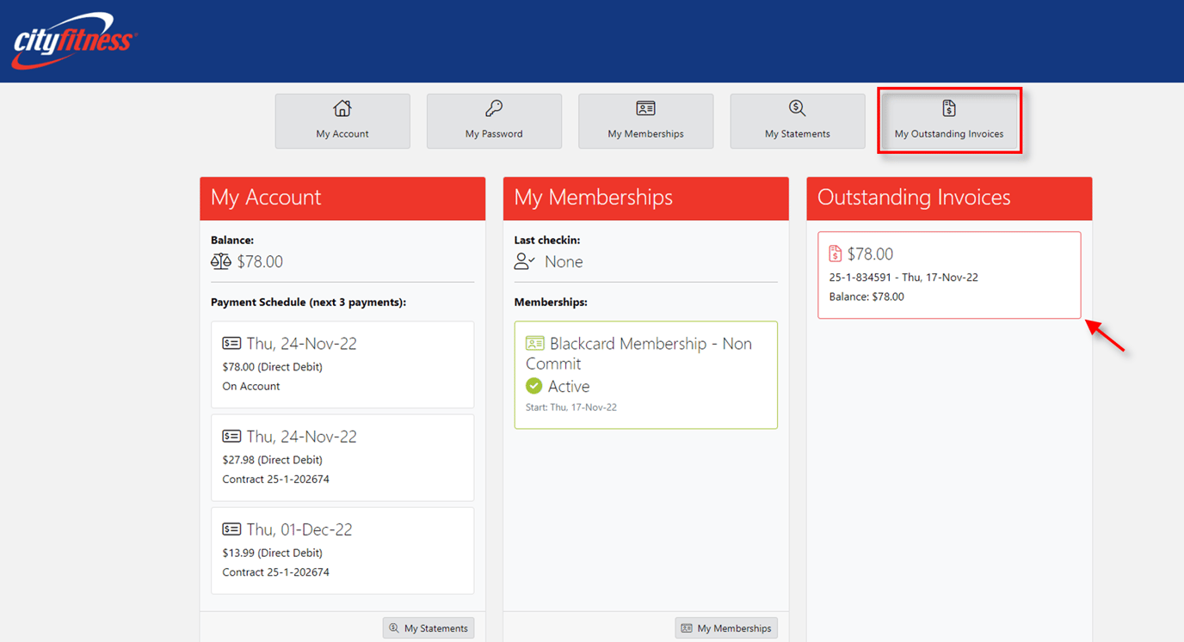The image size is (1184, 642).
Task: Click the magnifier dollar icon above My Statements
Action: pyautogui.click(x=797, y=108)
